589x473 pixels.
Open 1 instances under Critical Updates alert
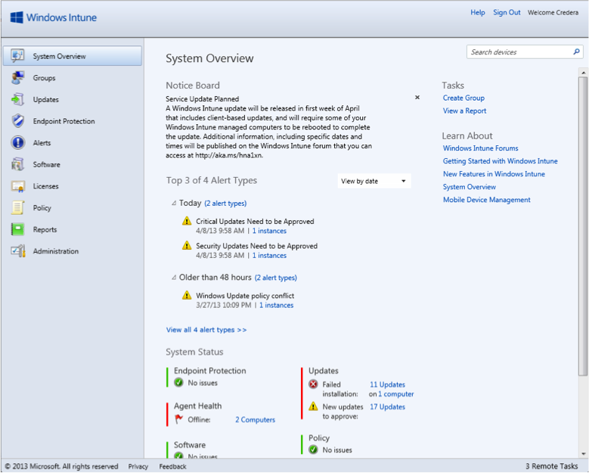tap(269, 231)
